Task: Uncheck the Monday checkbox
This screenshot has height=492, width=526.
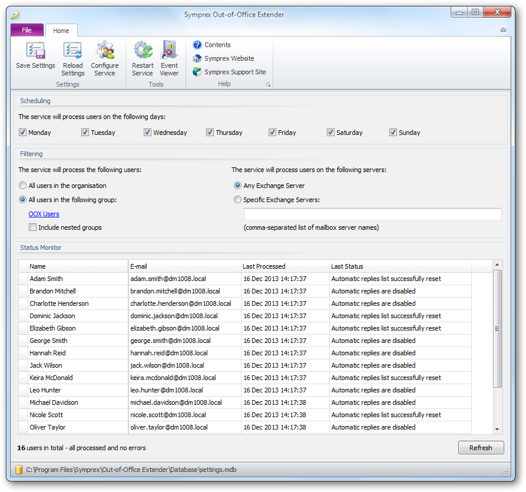Action: click(22, 132)
